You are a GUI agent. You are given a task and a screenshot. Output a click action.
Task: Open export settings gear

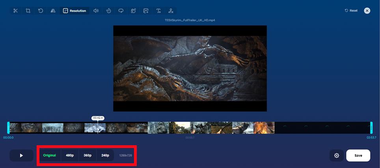pos(337,155)
